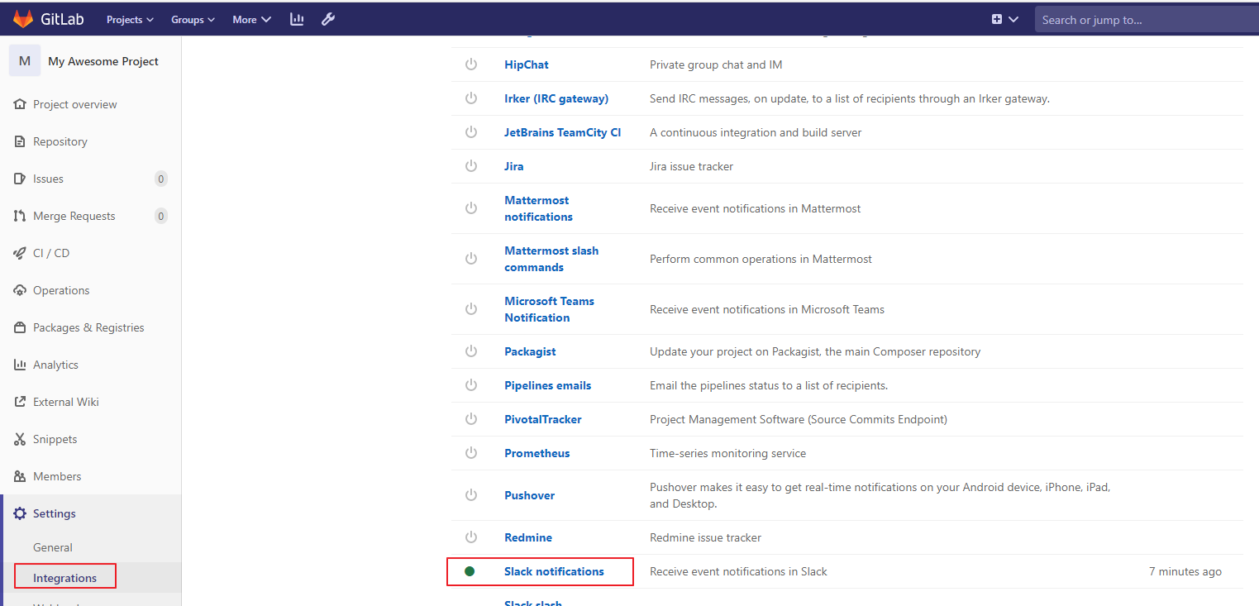Viewport: 1259px width, 606px height.
Task: Click the GitLab fox logo
Action: [x=22, y=19]
